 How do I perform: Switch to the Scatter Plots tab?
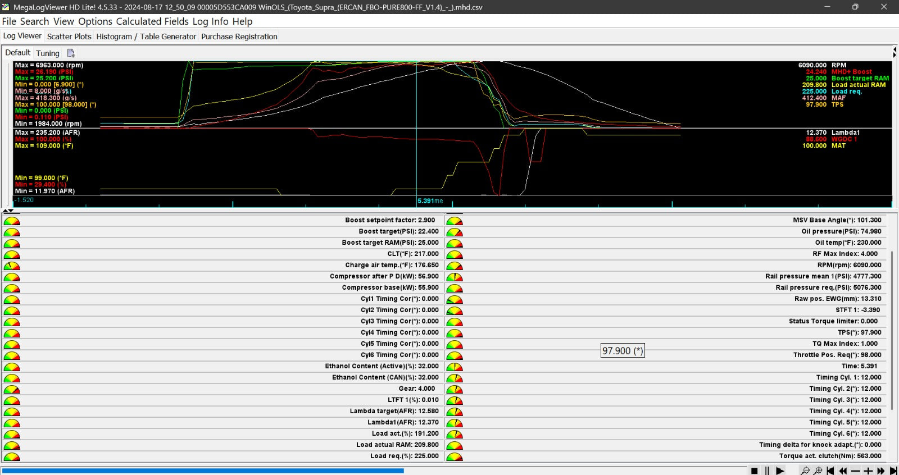pyautogui.click(x=69, y=36)
